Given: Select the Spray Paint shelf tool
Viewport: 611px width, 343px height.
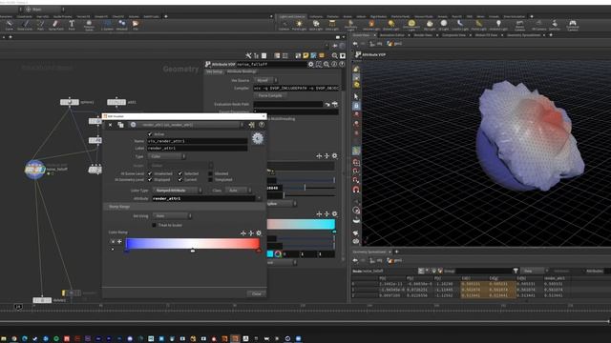Looking at the screenshot, I should (55, 26).
